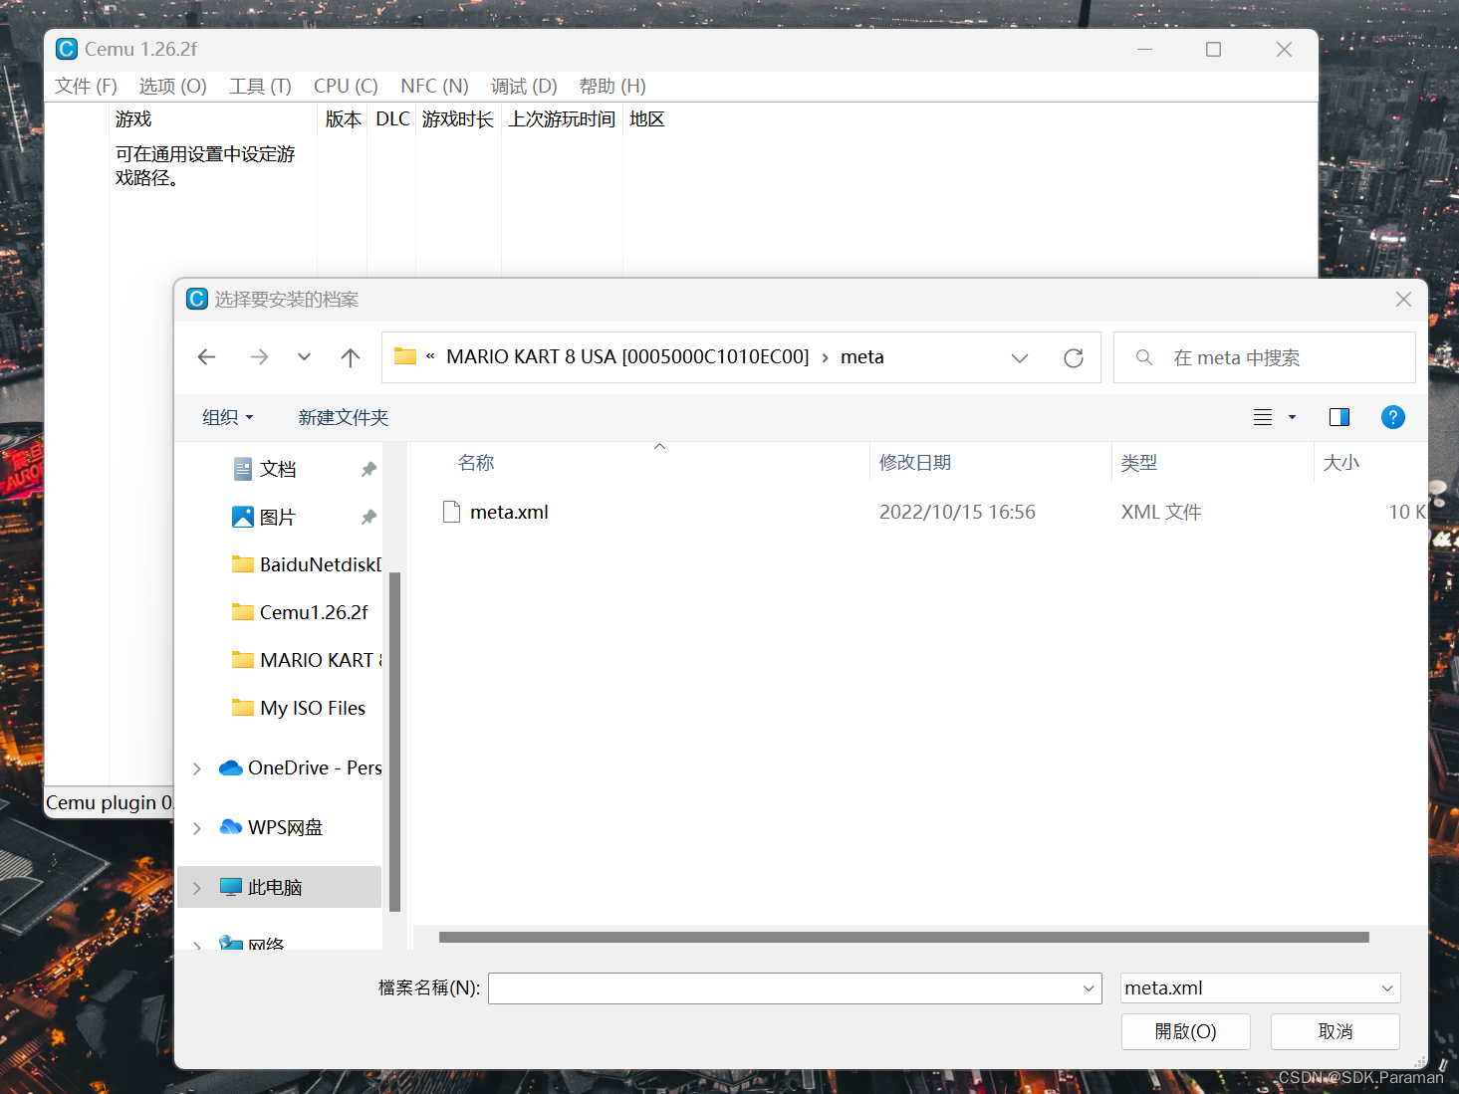
Task: Click the 取消 button
Action: (1335, 1031)
